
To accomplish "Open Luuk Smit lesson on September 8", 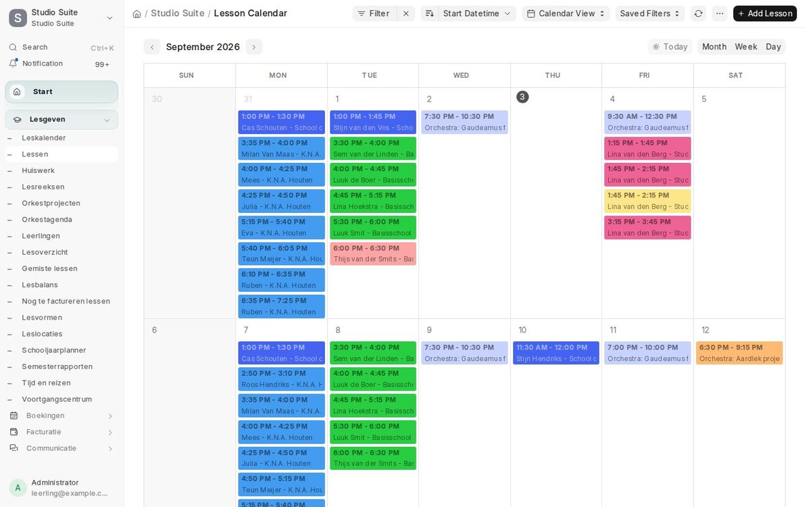I will [373, 432].
